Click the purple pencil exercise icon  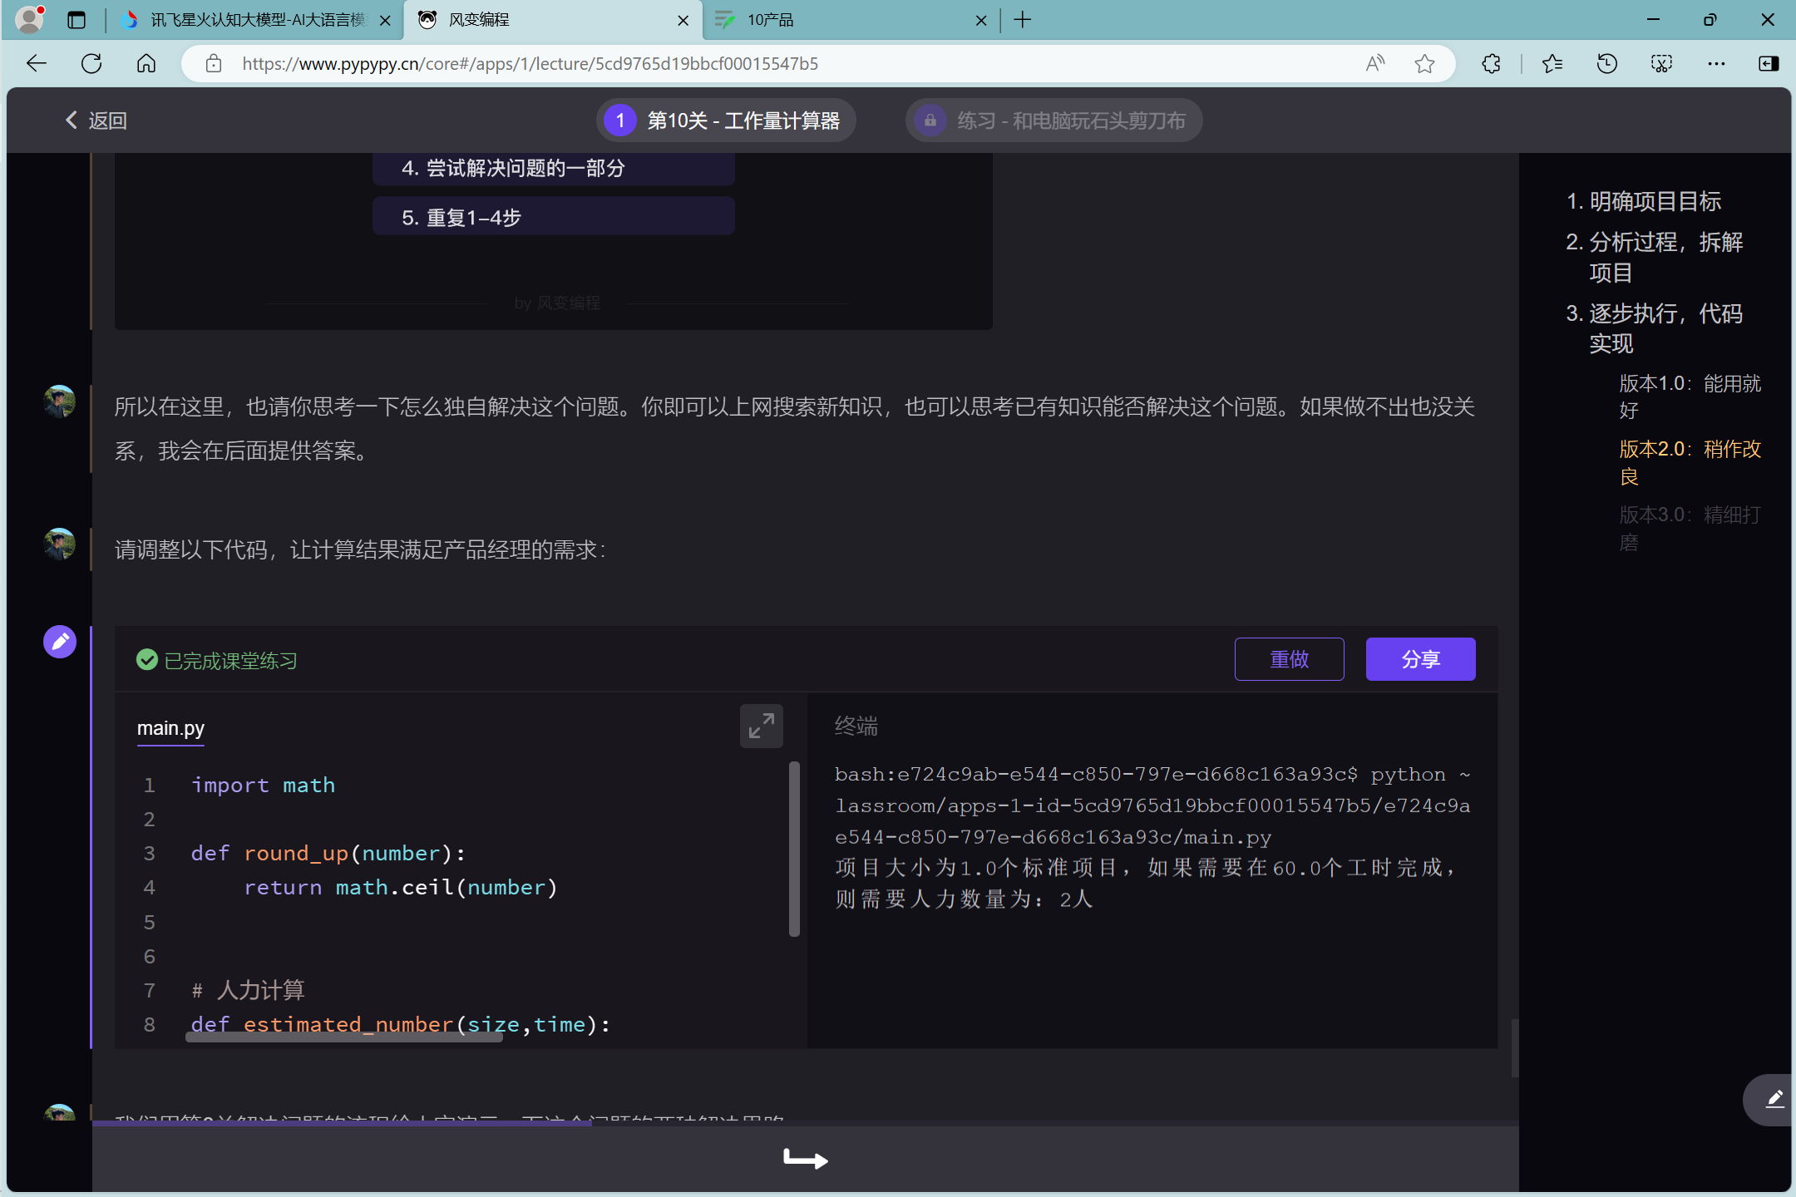pos(60,642)
